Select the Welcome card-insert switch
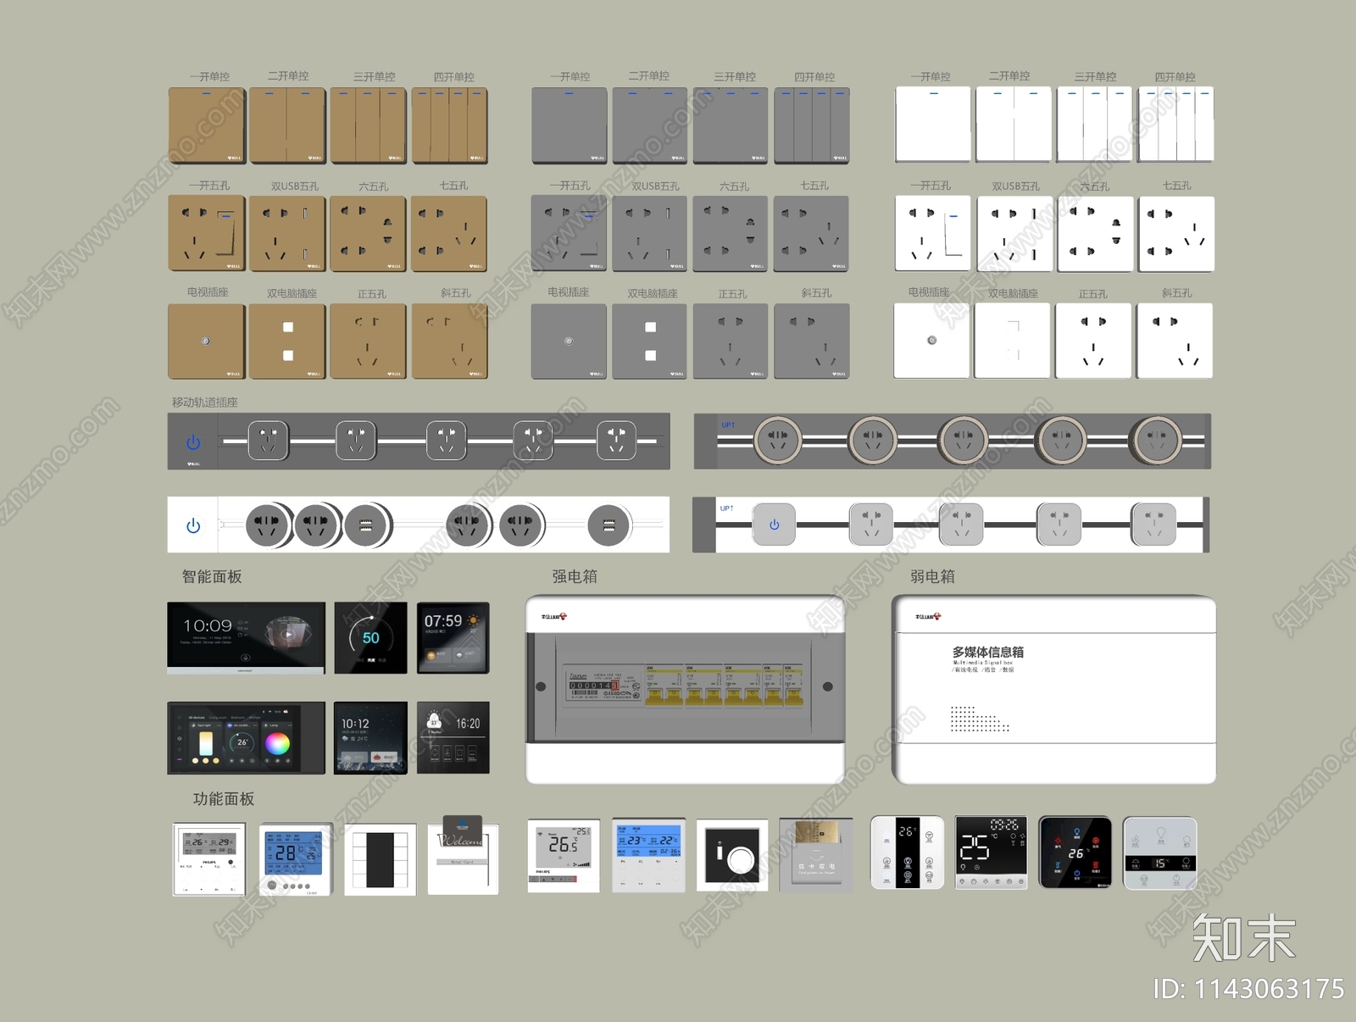This screenshot has height=1022, width=1356. (463, 855)
